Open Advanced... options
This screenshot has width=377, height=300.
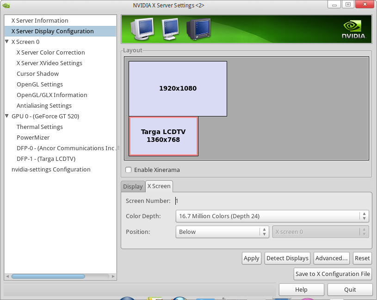coord(332,258)
